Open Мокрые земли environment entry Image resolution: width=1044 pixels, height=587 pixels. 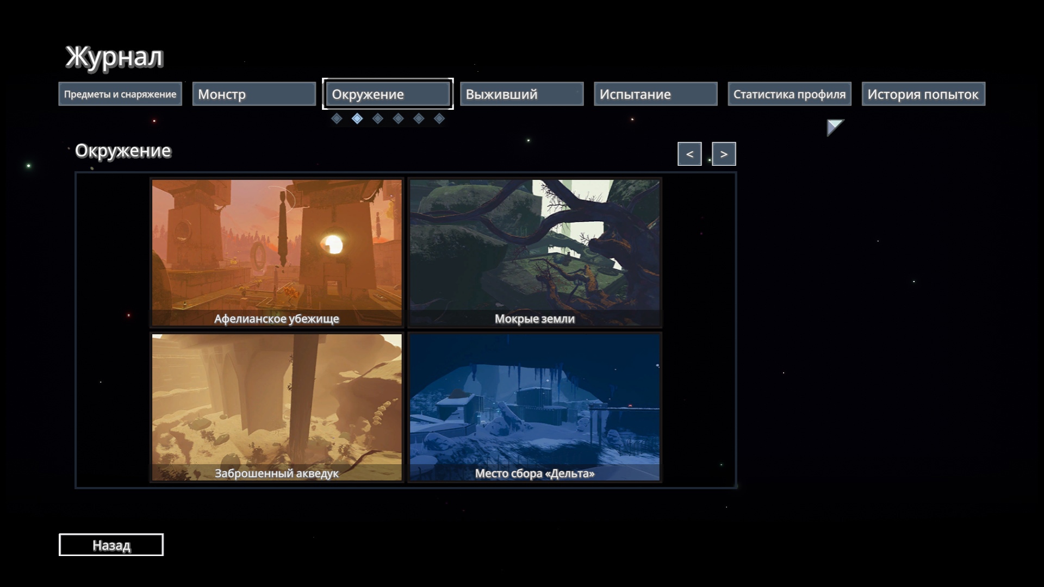point(535,253)
